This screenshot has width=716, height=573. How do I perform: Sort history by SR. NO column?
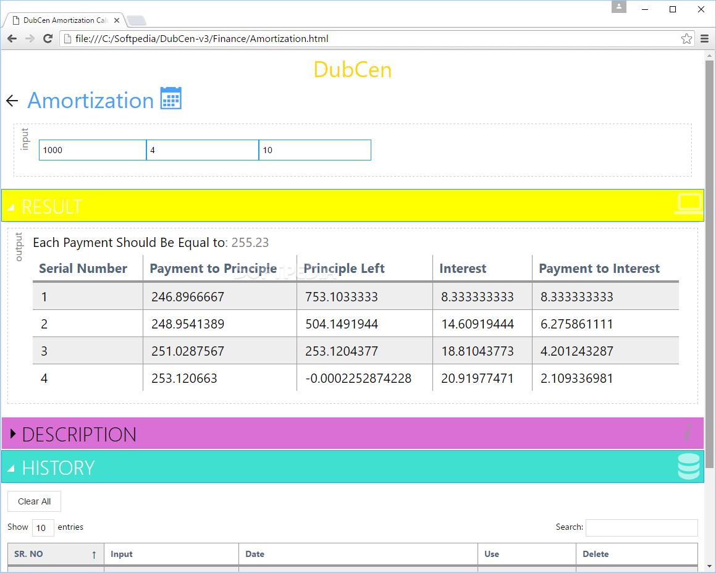pos(56,554)
